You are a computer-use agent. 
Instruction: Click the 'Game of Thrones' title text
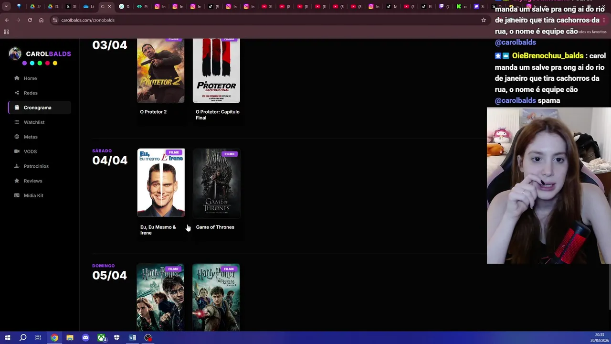coord(215,227)
